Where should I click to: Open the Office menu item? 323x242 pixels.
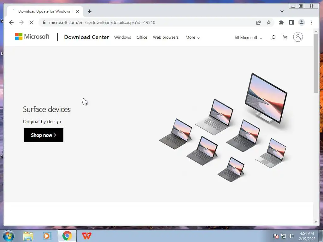coord(142,37)
